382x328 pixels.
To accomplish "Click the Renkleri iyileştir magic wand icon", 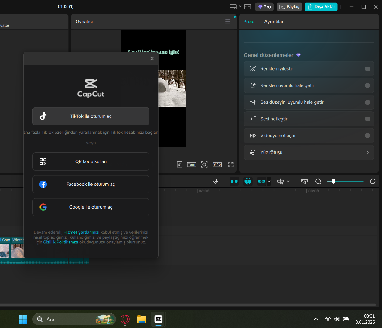I will click(x=253, y=69).
